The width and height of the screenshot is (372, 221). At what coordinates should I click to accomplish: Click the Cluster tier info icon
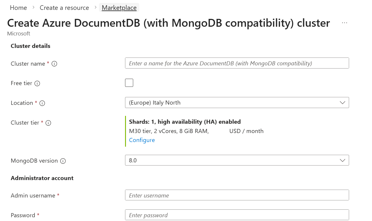click(48, 123)
